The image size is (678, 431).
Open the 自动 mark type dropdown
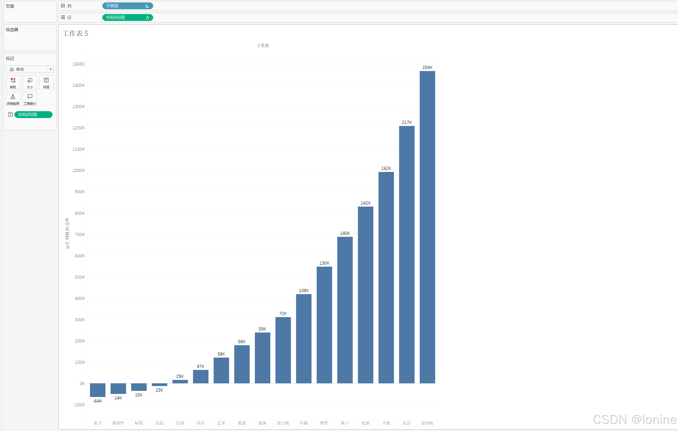click(x=50, y=69)
